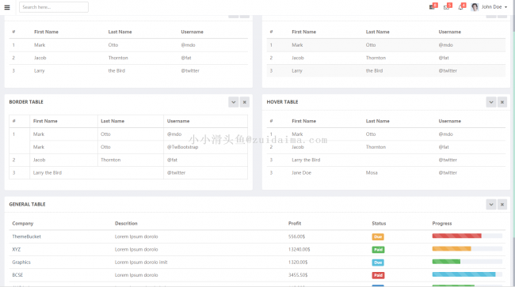The width and height of the screenshot is (515, 287).
Task: Click the orange XYZ progress bar
Action: [452, 249]
